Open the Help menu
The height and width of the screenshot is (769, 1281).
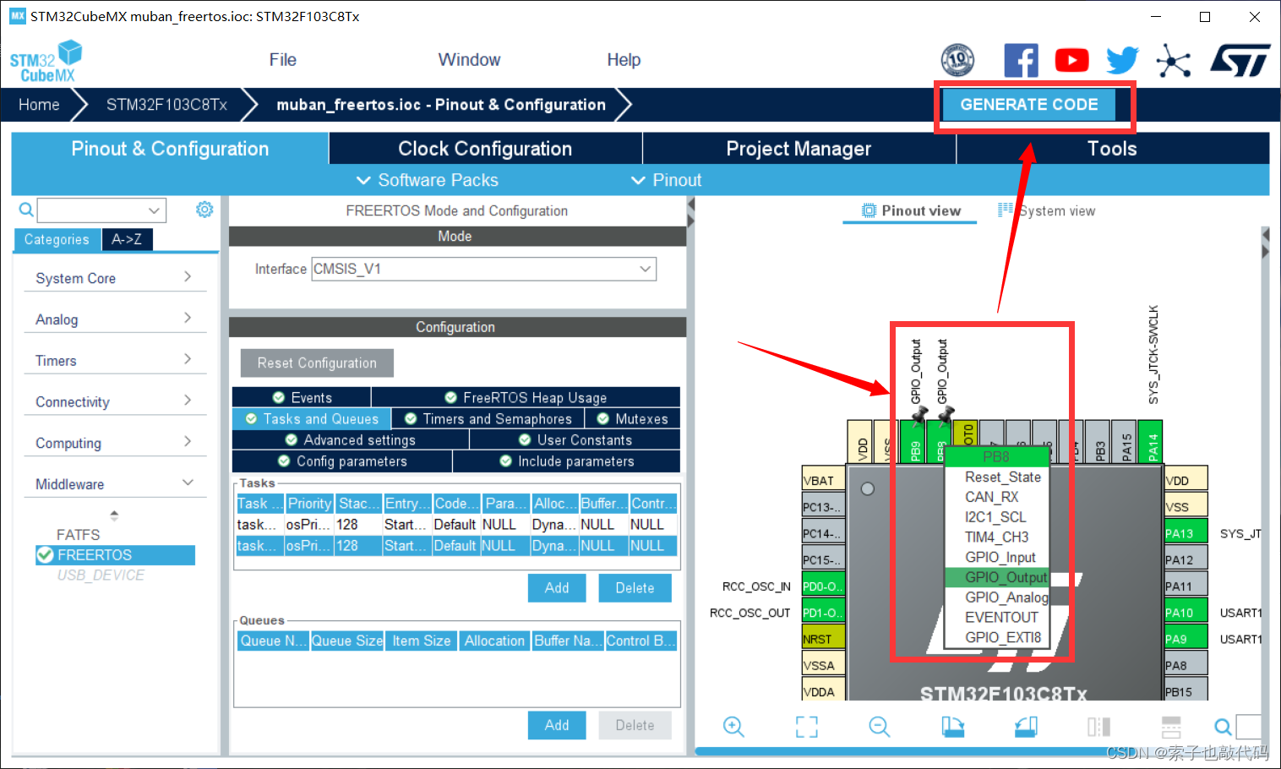point(624,60)
